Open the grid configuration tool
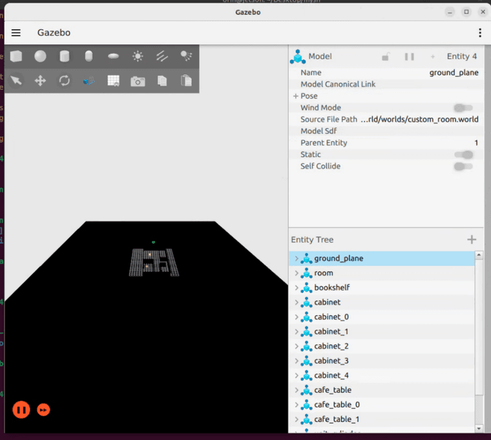Viewport: 491px width, 440px height. click(113, 81)
